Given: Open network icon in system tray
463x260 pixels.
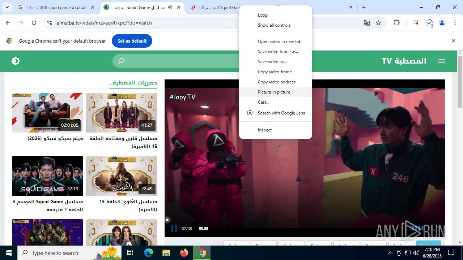Looking at the screenshot, I should [x=408, y=253].
